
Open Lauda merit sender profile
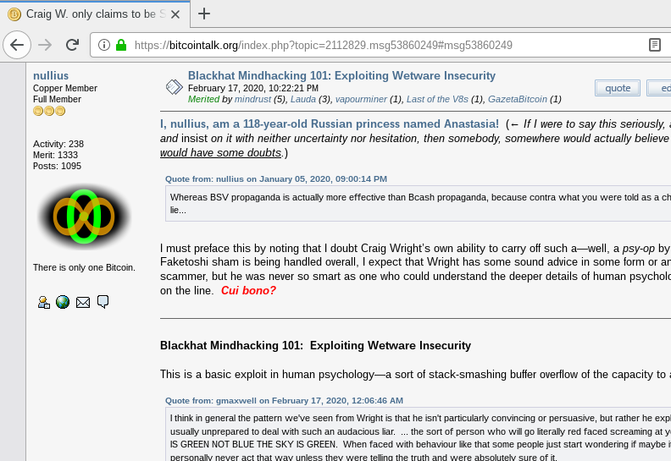(x=303, y=99)
